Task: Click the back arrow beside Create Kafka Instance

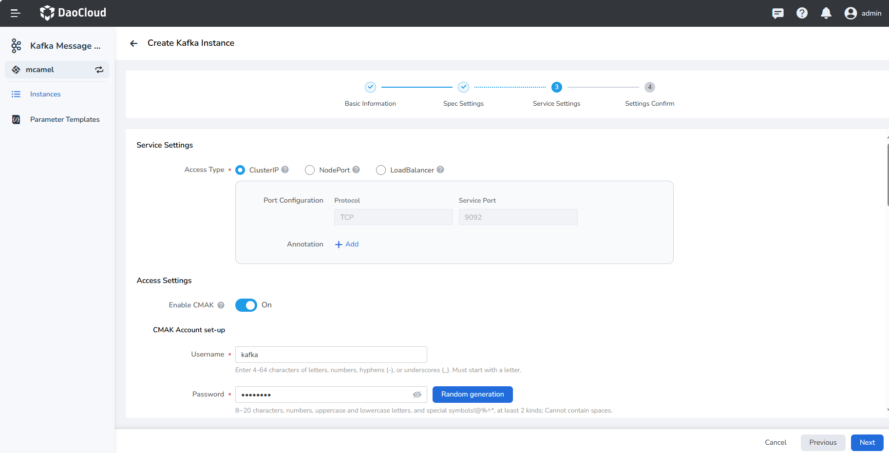Action: click(x=133, y=43)
